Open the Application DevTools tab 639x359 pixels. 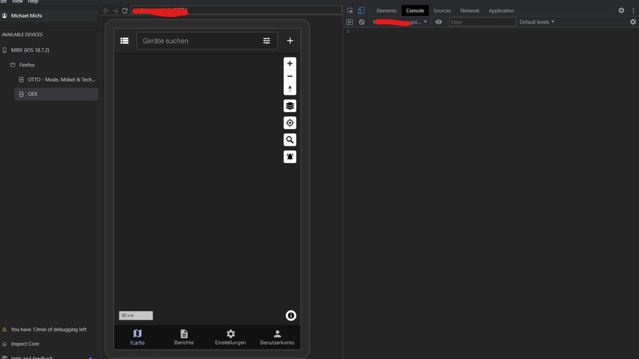[x=501, y=11]
